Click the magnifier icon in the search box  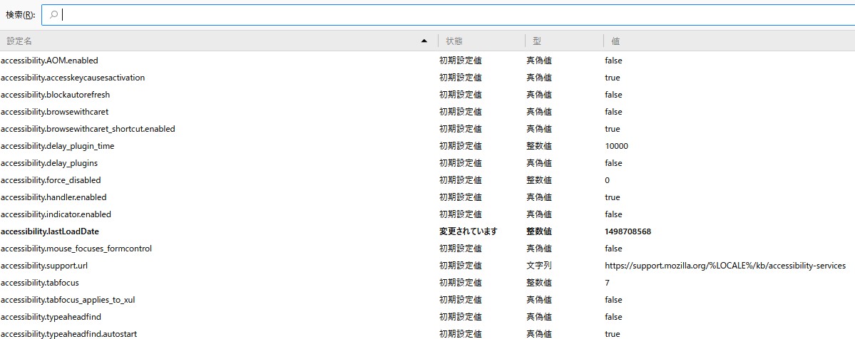[x=54, y=15]
